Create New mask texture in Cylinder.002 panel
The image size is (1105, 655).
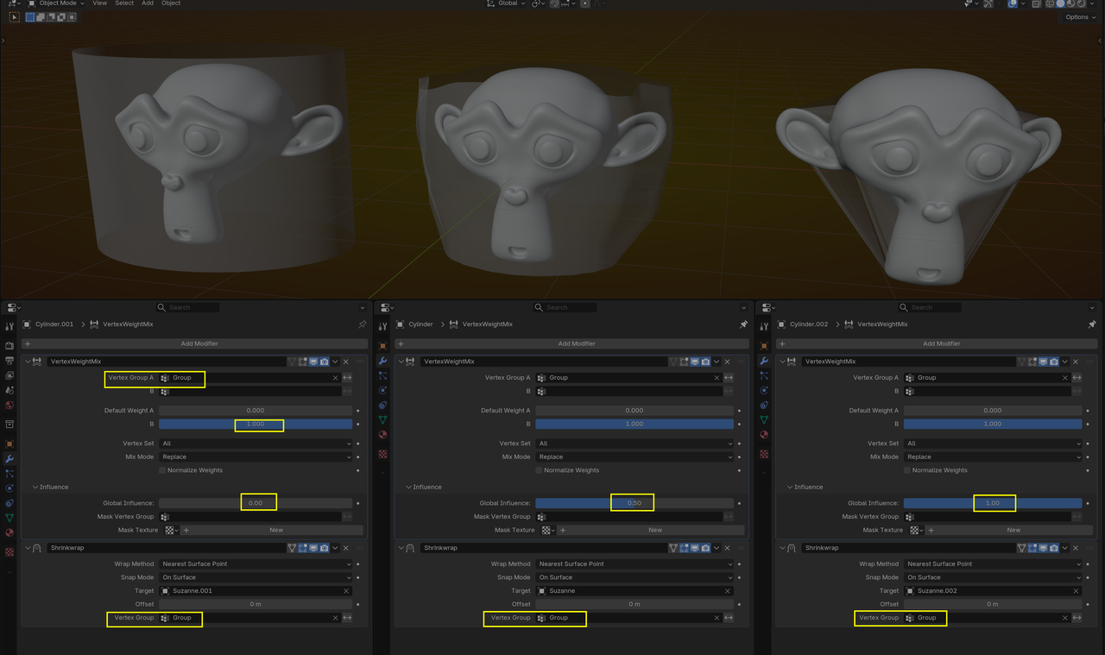[1010, 531]
